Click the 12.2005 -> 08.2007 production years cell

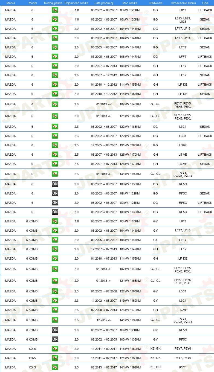tap(104, 145)
